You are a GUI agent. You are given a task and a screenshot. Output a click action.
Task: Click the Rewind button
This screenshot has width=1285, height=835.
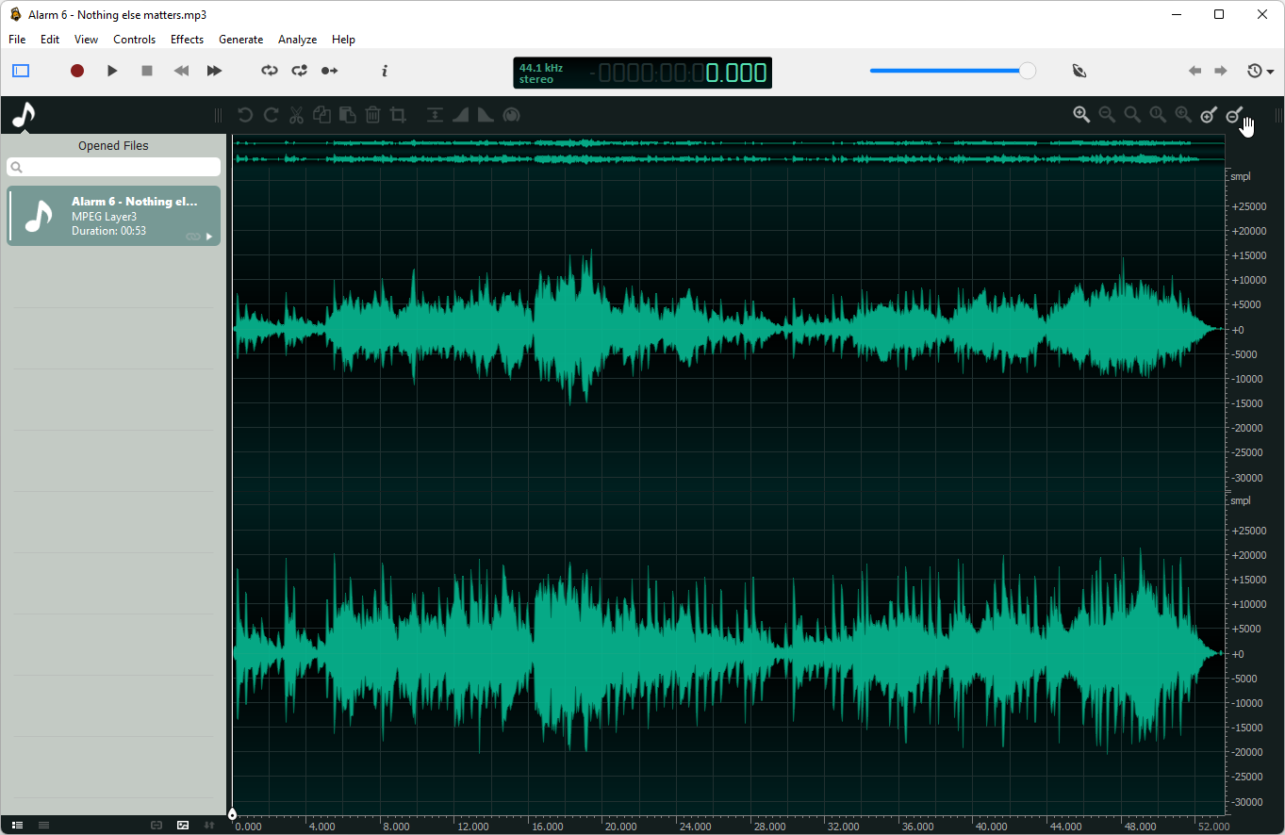(x=181, y=71)
